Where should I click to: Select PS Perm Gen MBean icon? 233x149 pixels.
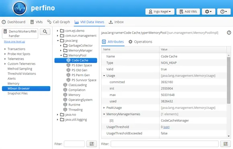coord(68,75)
